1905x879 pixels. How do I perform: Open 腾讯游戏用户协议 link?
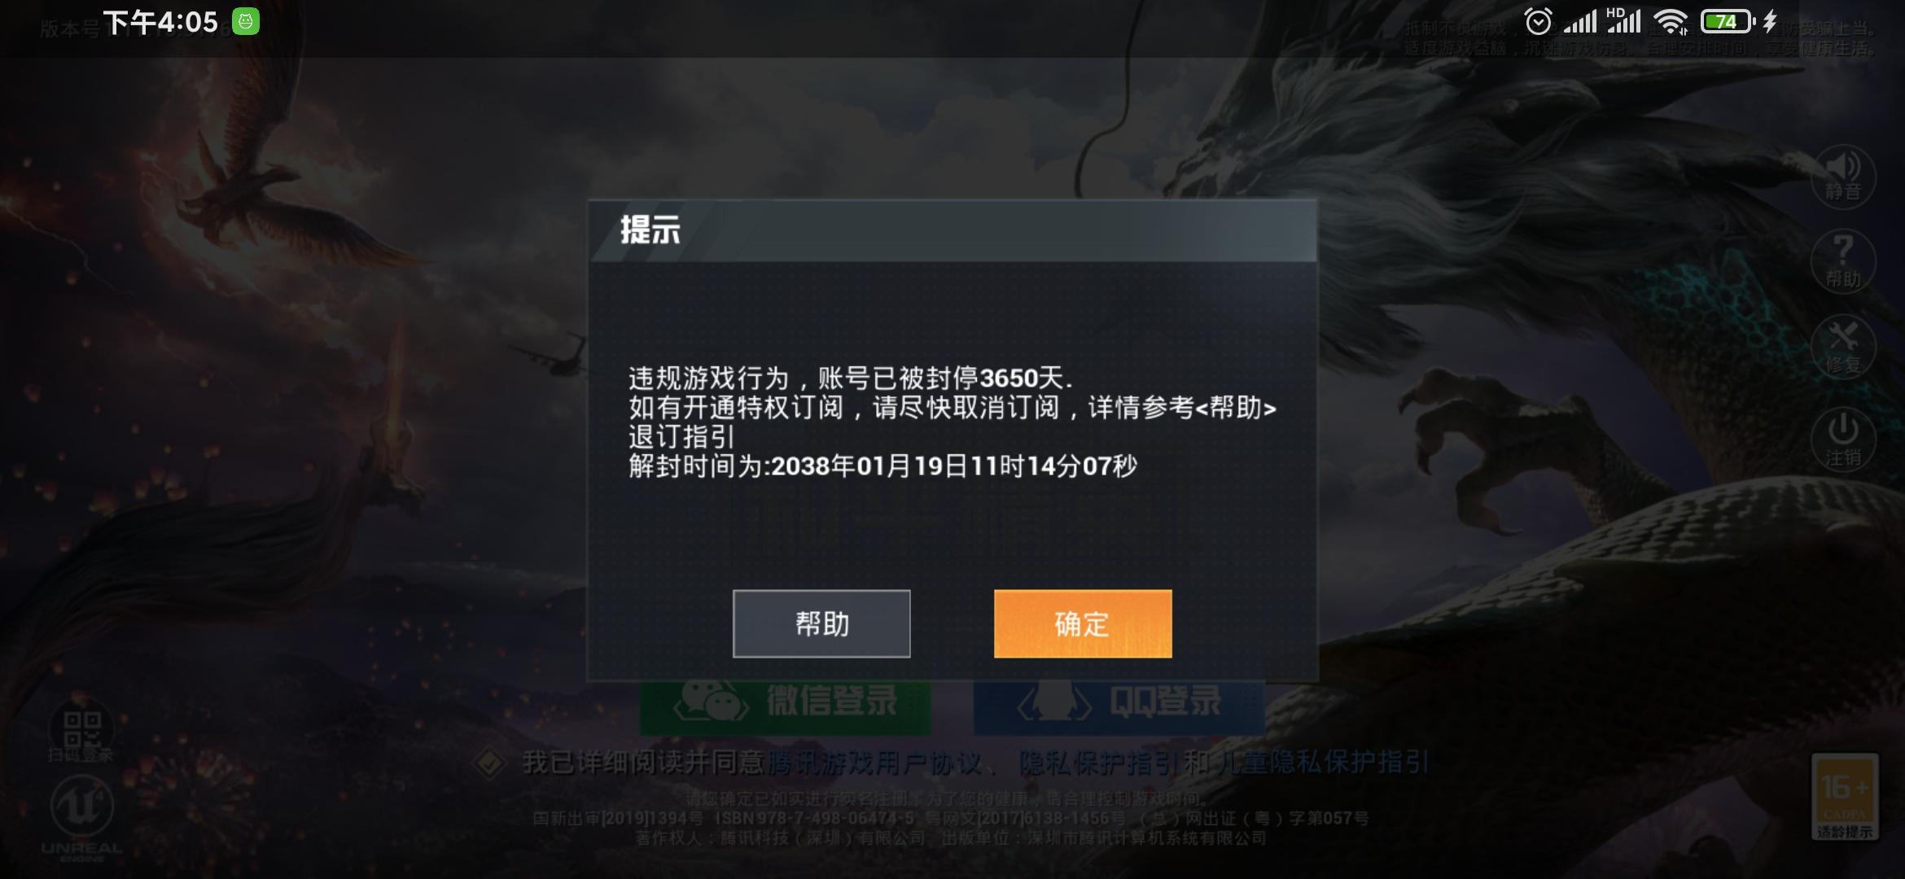pos(874,763)
